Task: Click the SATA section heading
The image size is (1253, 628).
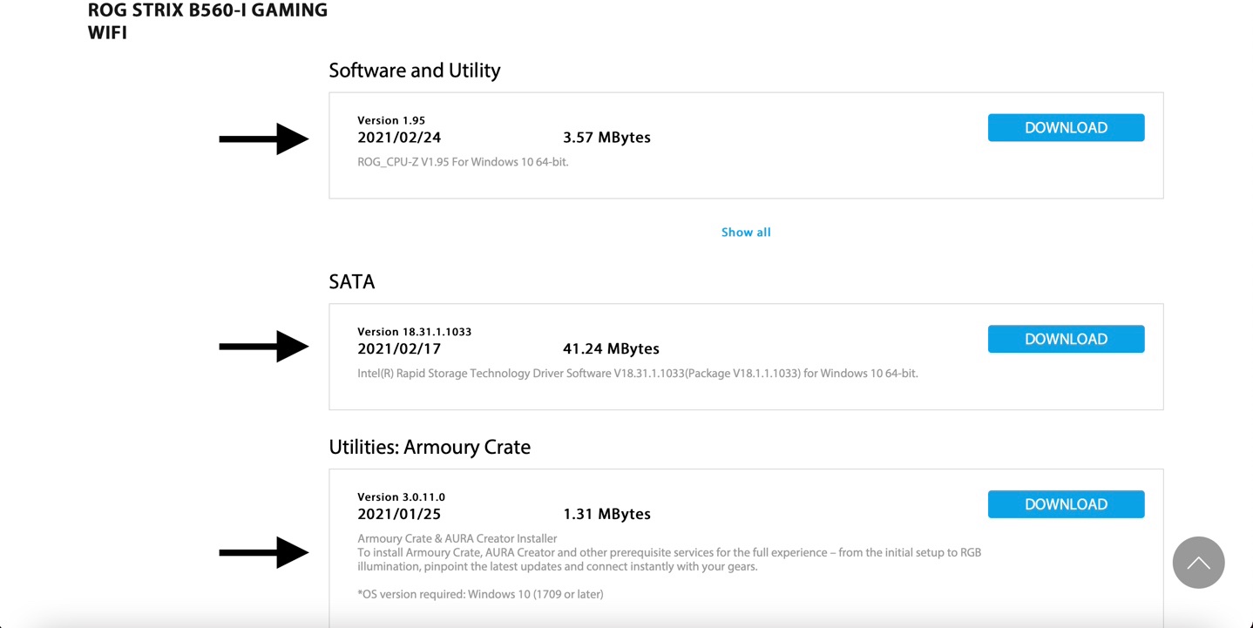Action: (352, 281)
